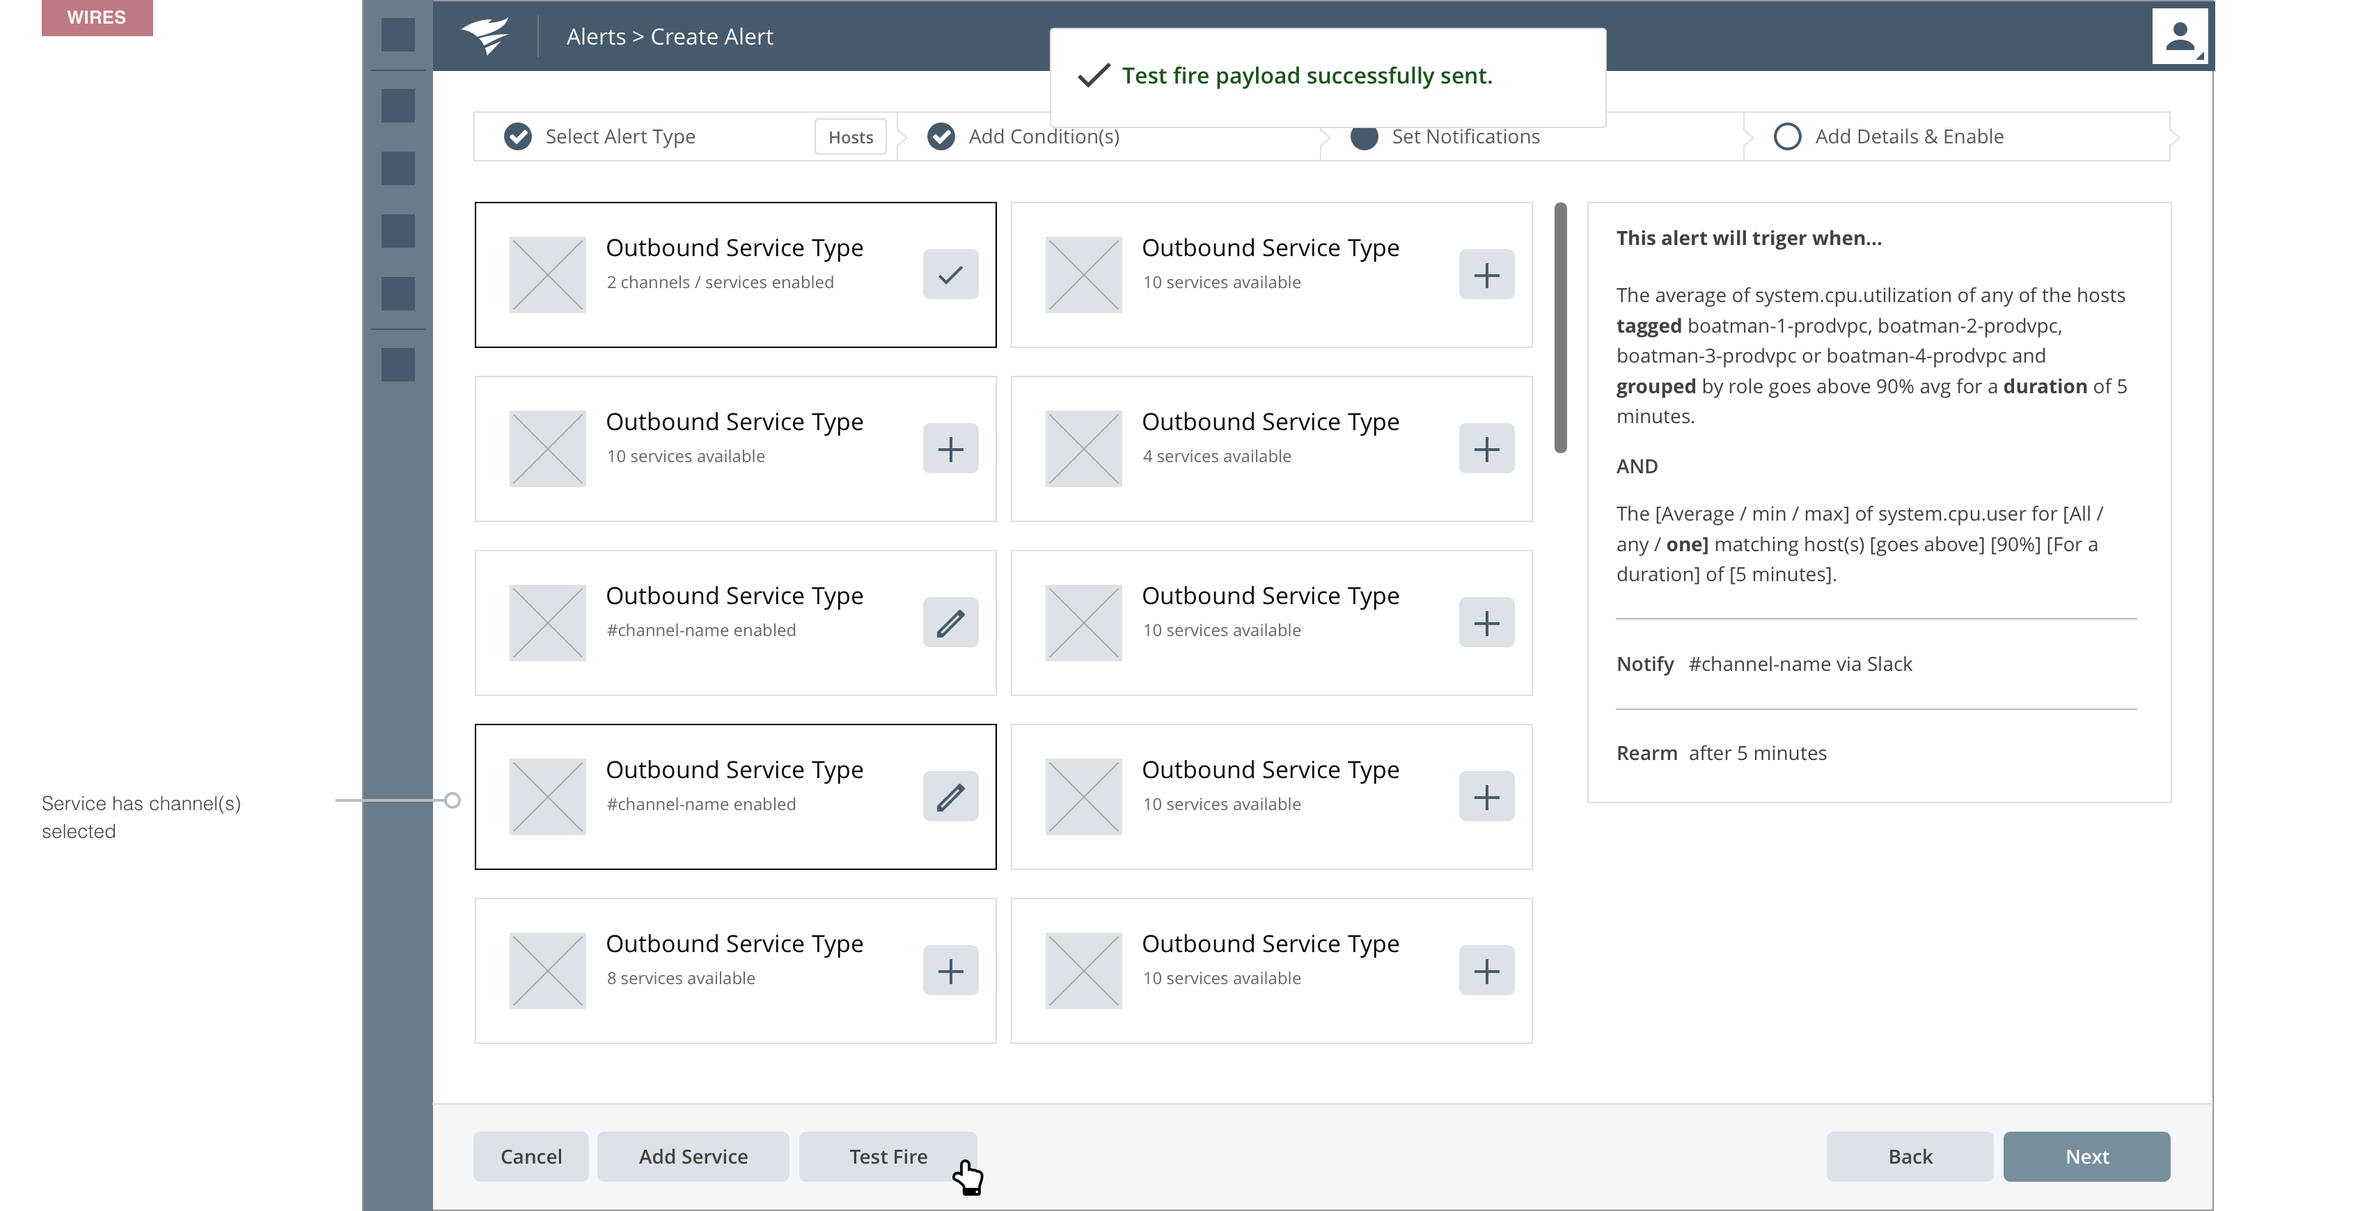Click the Test Fire button
The width and height of the screenshot is (2367, 1211).
click(887, 1157)
